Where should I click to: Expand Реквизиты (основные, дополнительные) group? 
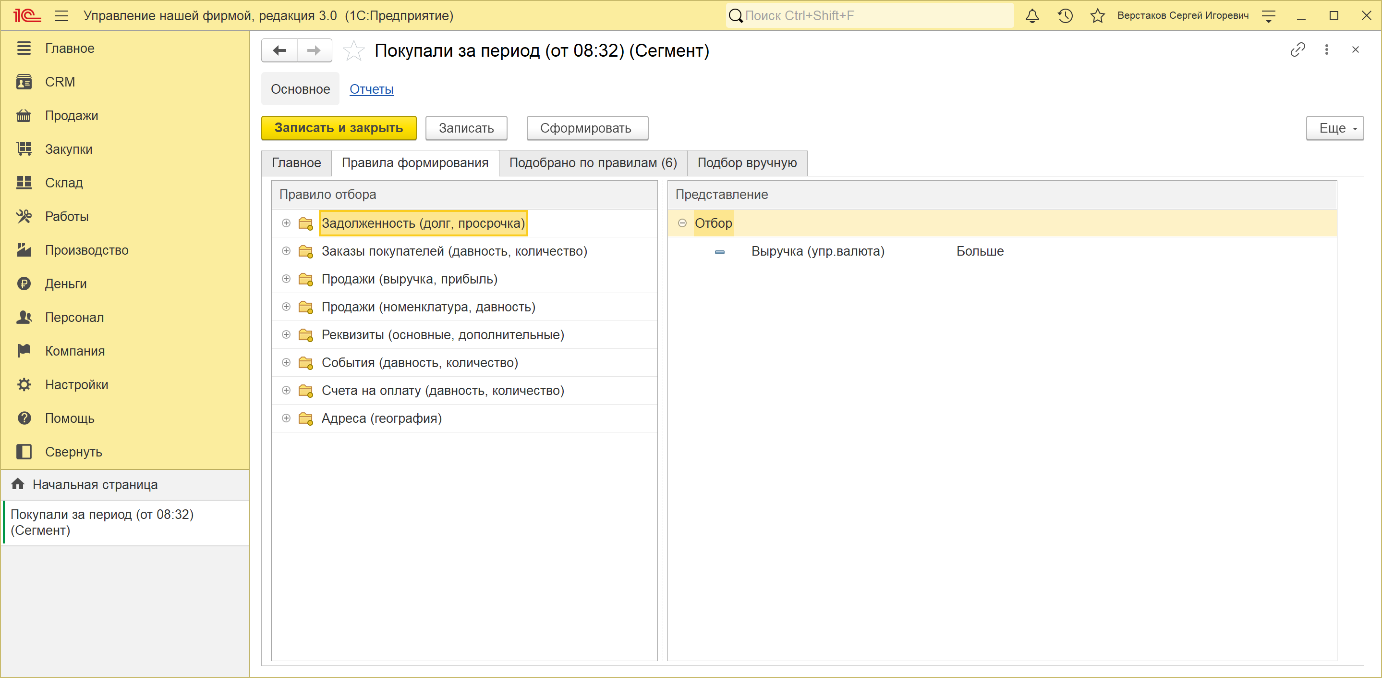pos(286,335)
